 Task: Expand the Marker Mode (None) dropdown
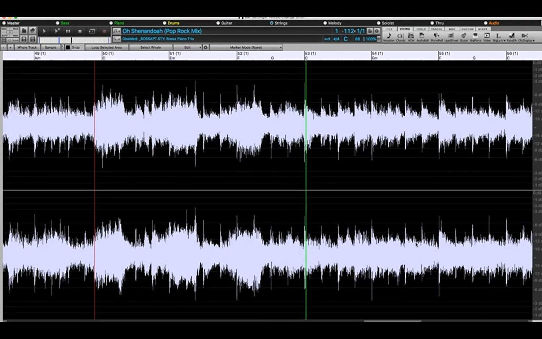246,47
